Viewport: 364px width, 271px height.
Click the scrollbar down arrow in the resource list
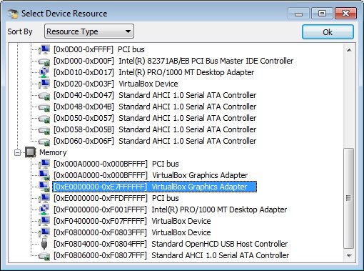point(349,256)
